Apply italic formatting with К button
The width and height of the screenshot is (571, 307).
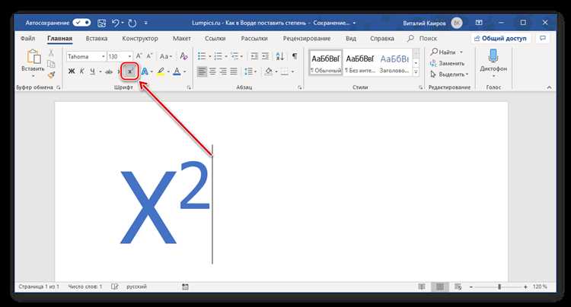82,71
